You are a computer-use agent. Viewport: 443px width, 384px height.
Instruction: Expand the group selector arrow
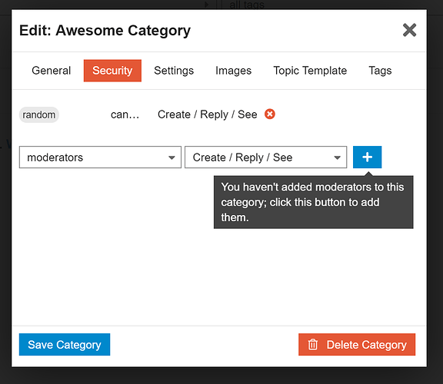click(x=172, y=157)
